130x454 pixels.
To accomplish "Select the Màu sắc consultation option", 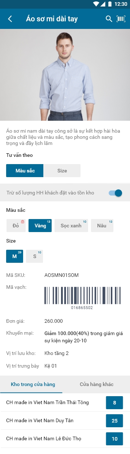I will point(25,171).
